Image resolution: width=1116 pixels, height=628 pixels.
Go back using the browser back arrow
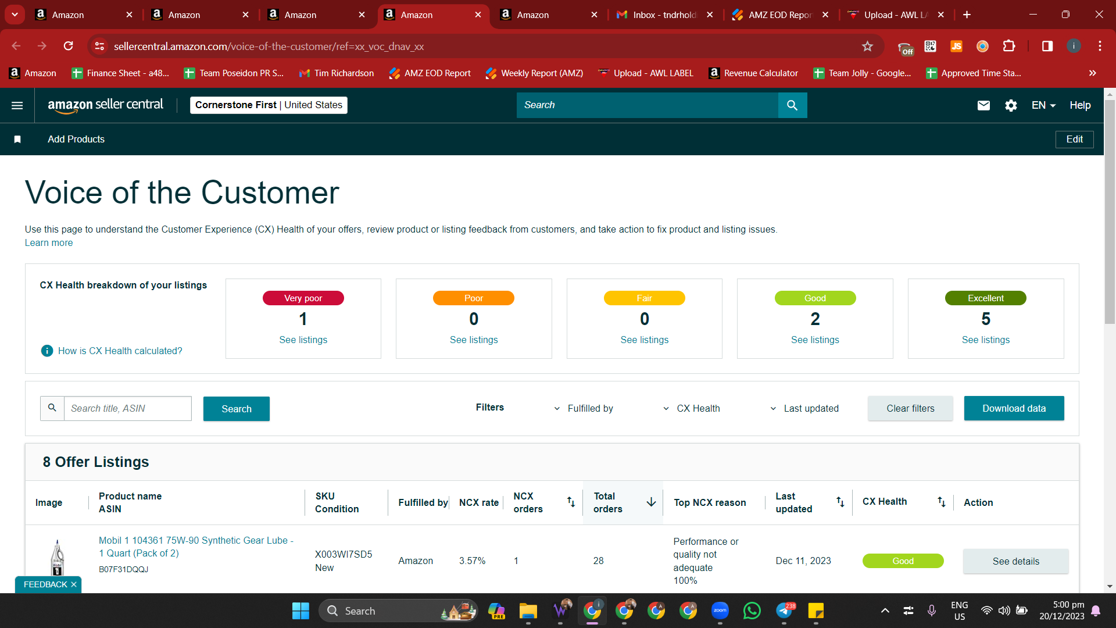pyautogui.click(x=16, y=46)
